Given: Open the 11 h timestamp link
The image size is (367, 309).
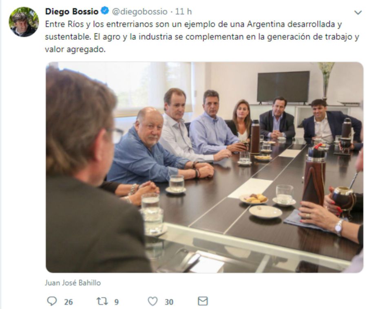Looking at the screenshot, I should (183, 11).
